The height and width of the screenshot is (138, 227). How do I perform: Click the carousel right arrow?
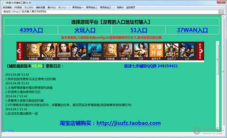(x=202, y=51)
